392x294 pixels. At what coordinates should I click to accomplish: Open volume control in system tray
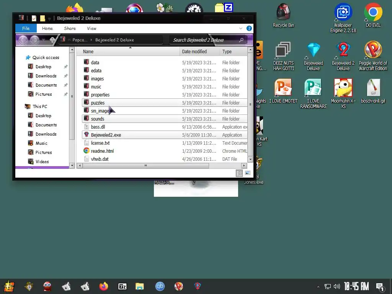[337, 286]
